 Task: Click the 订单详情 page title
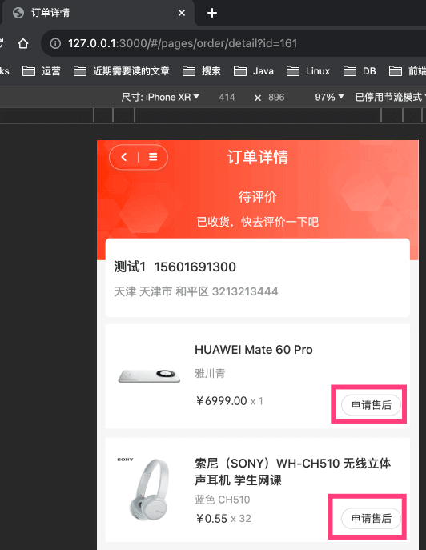point(258,157)
